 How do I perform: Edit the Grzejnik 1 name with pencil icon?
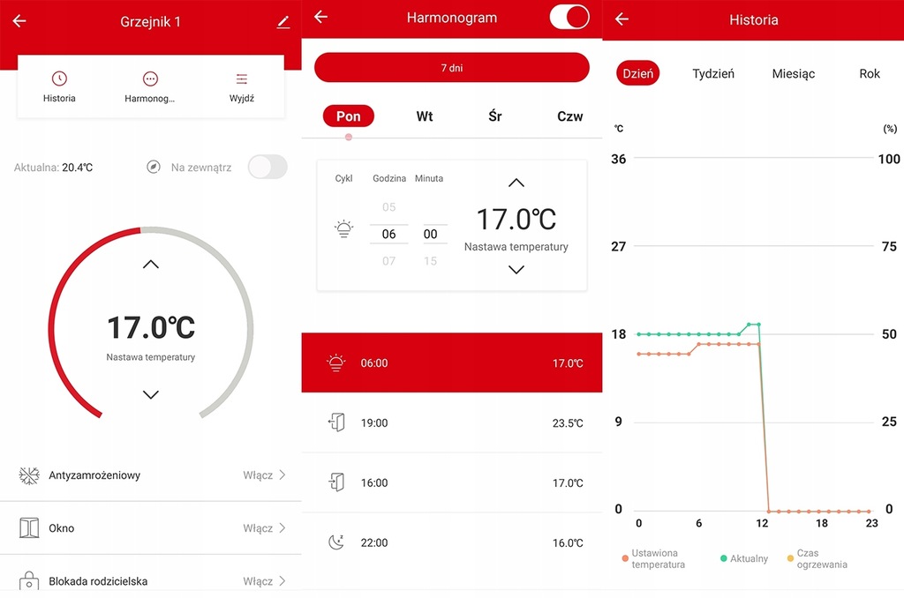[283, 22]
